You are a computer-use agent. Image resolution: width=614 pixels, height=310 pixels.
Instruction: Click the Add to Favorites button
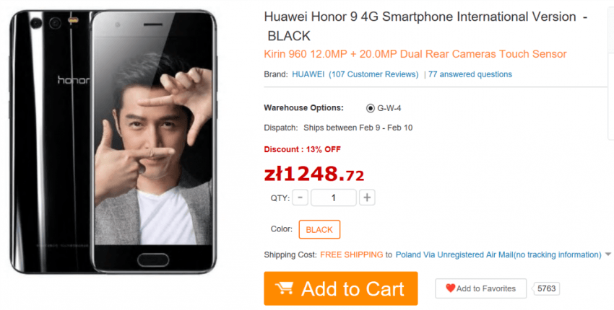[x=481, y=288]
